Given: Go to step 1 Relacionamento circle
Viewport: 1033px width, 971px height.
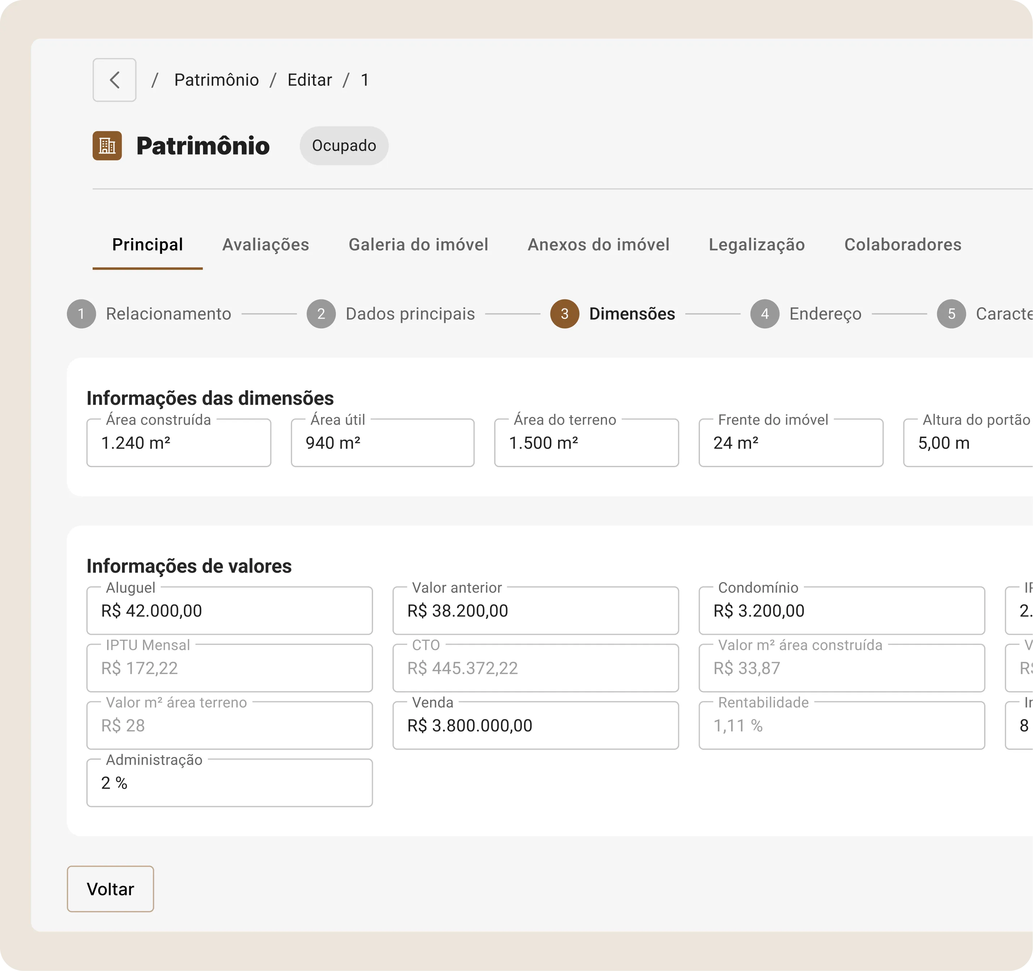Looking at the screenshot, I should [x=81, y=314].
